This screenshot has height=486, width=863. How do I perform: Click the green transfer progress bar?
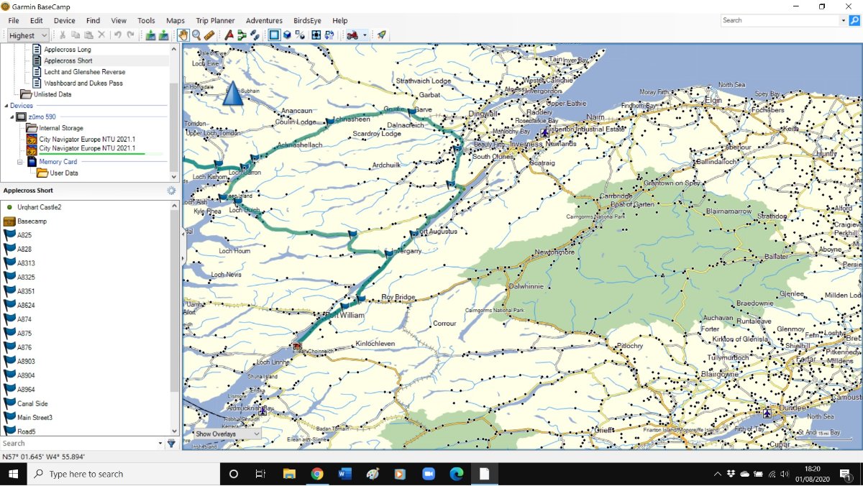(x=91, y=154)
